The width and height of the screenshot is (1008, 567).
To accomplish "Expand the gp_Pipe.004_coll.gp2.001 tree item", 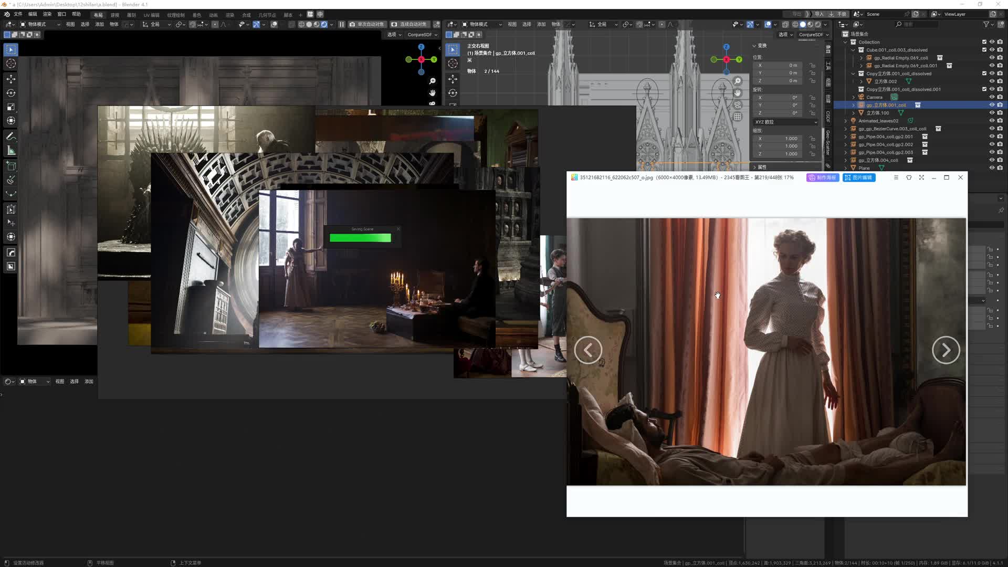I will (846, 136).
